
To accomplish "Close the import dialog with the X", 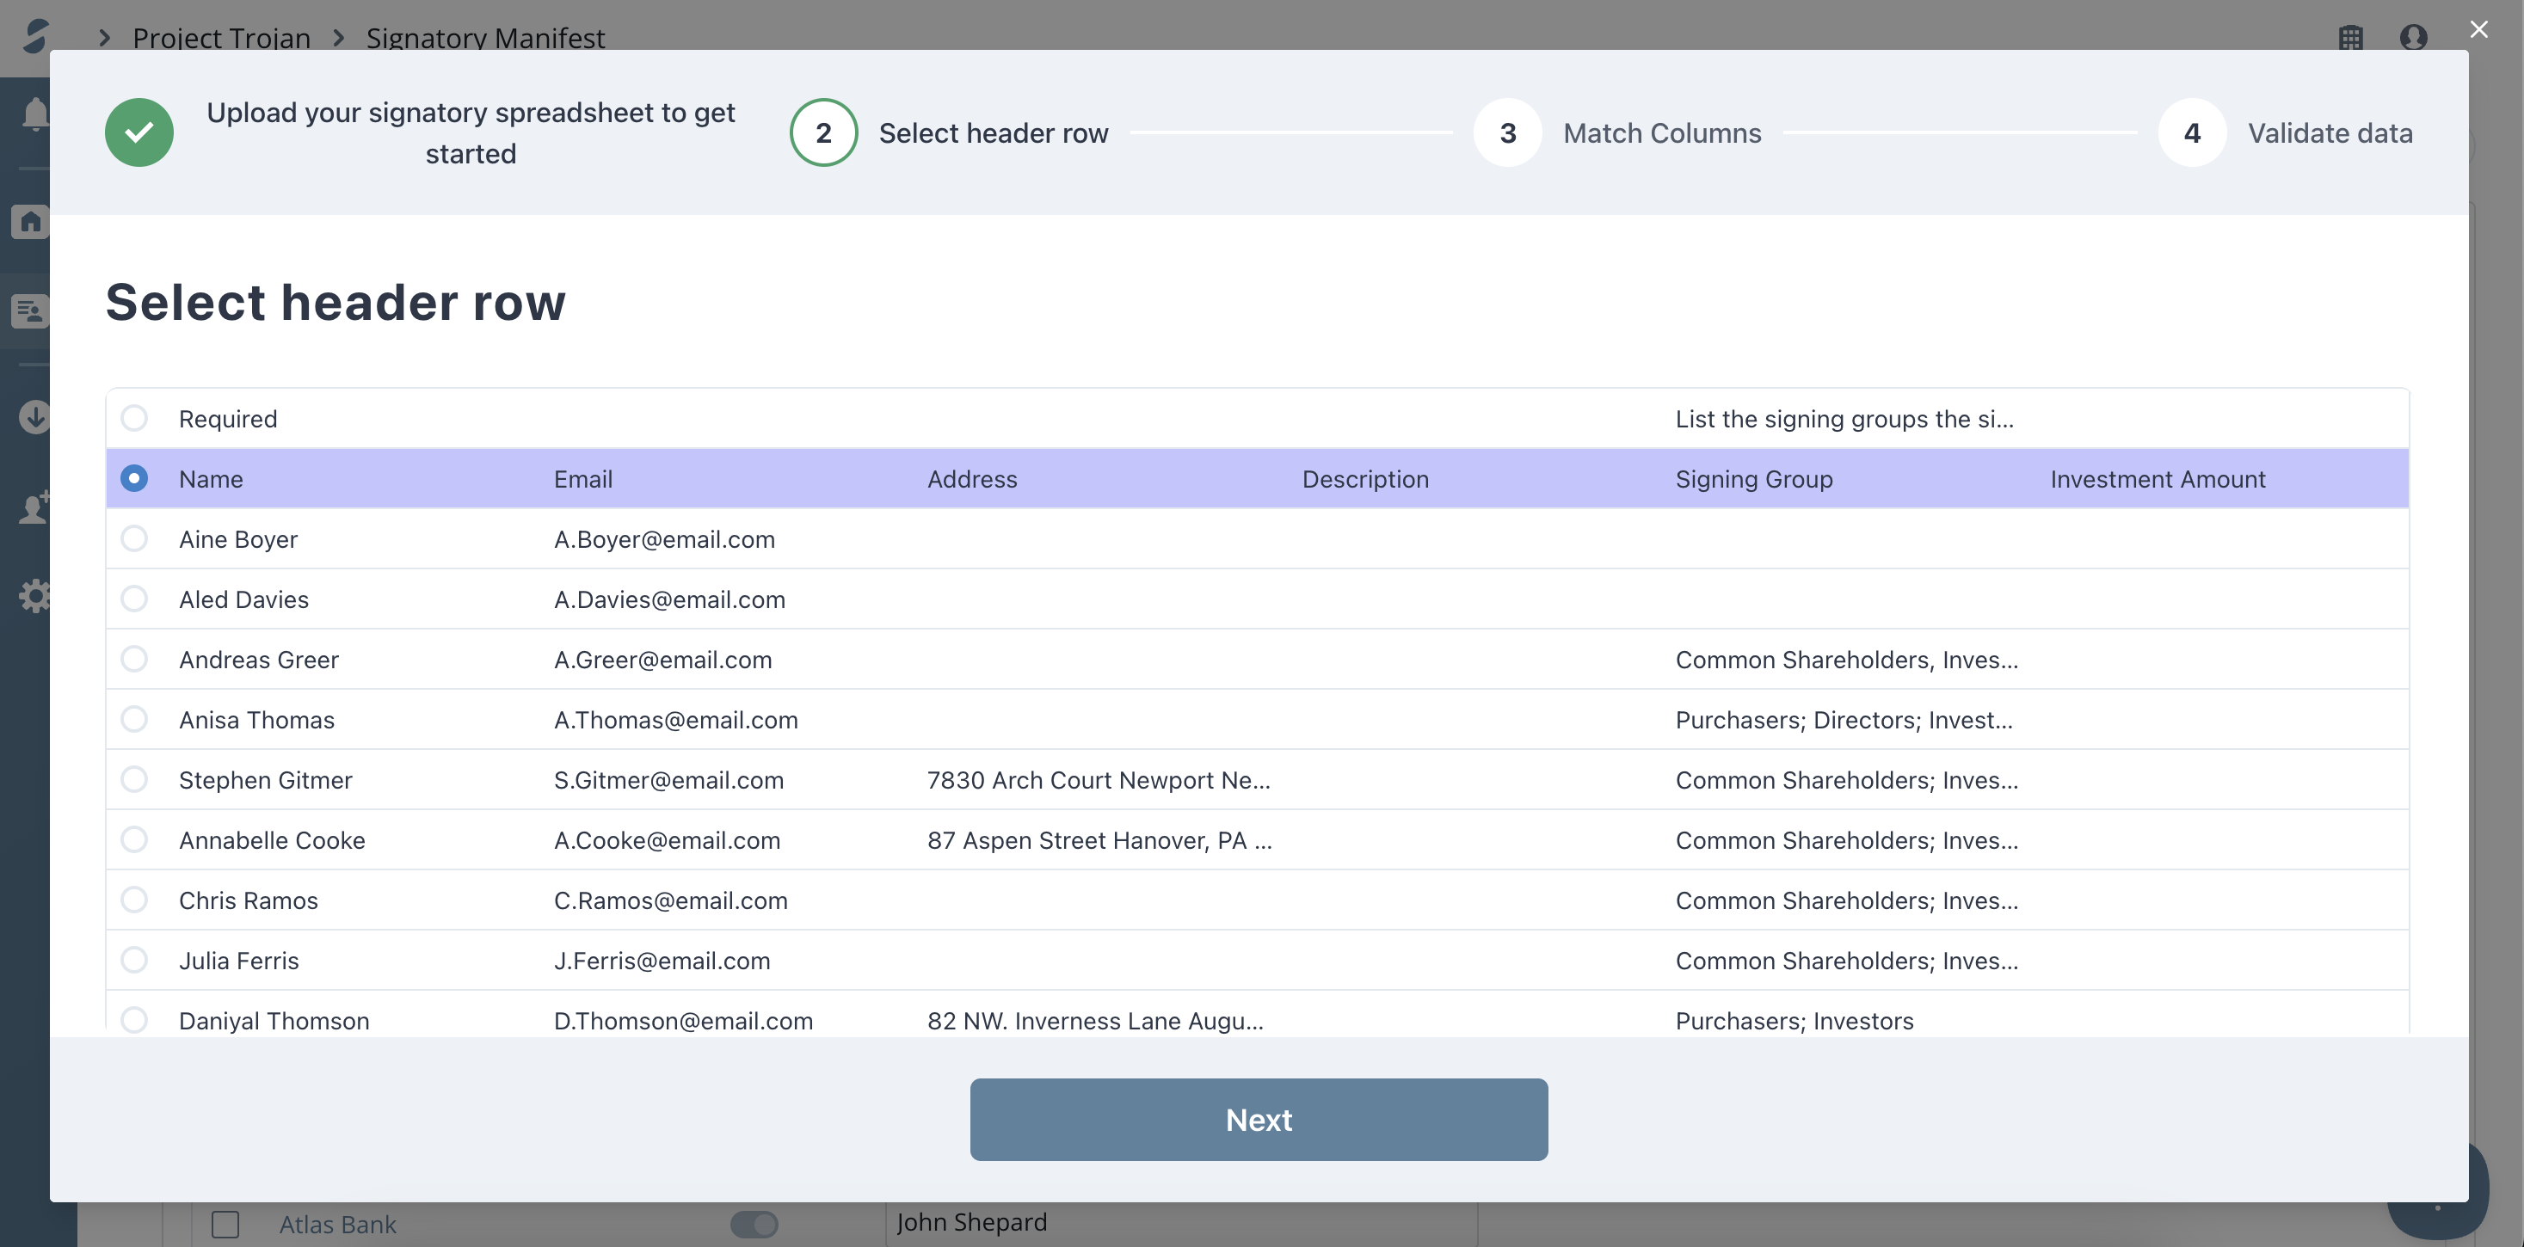I will click(x=2479, y=29).
